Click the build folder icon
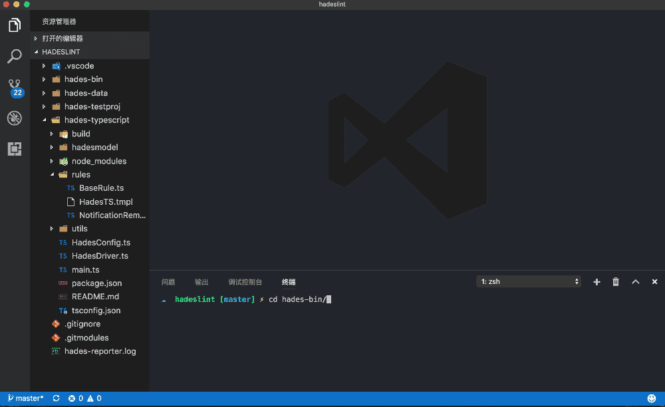The height and width of the screenshot is (407, 665). 63,134
